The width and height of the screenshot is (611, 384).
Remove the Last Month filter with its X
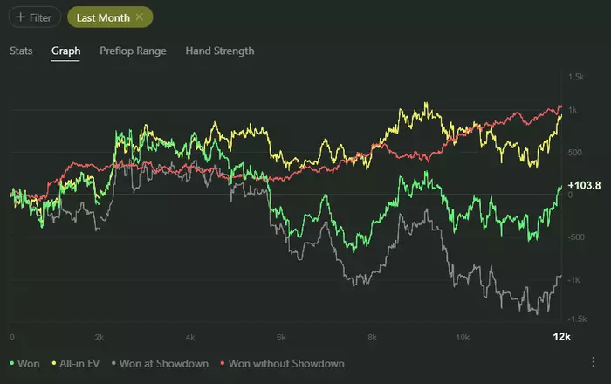click(x=139, y=17)
